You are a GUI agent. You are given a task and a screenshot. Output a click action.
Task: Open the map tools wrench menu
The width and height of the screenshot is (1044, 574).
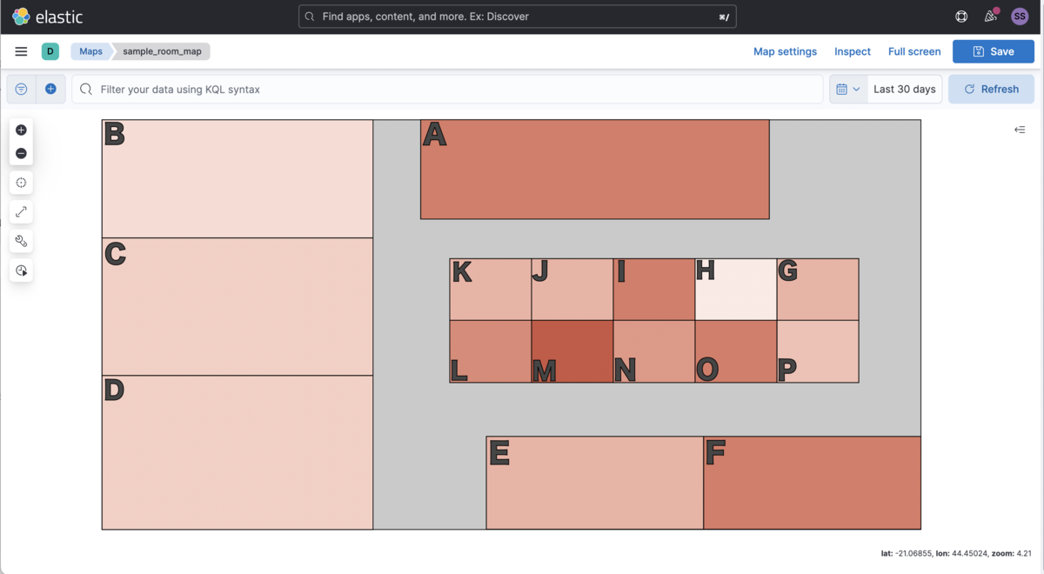pos(22,242)
